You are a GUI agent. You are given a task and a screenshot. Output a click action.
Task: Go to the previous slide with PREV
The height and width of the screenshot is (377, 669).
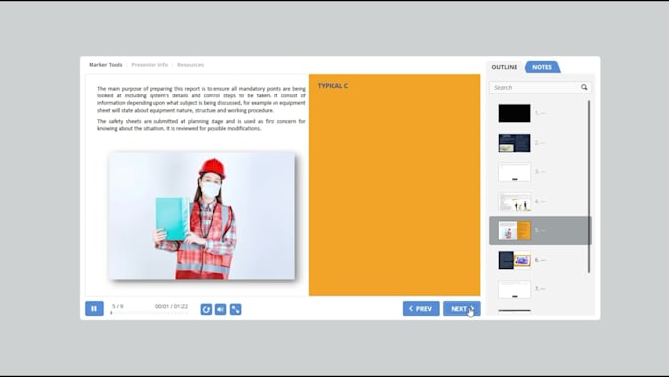click(421, 309)
